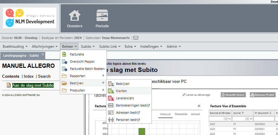278x135 pixels.
Task: Expand the Exercice et Périodes filter dropdown
Action: click(x=230, y=119)
